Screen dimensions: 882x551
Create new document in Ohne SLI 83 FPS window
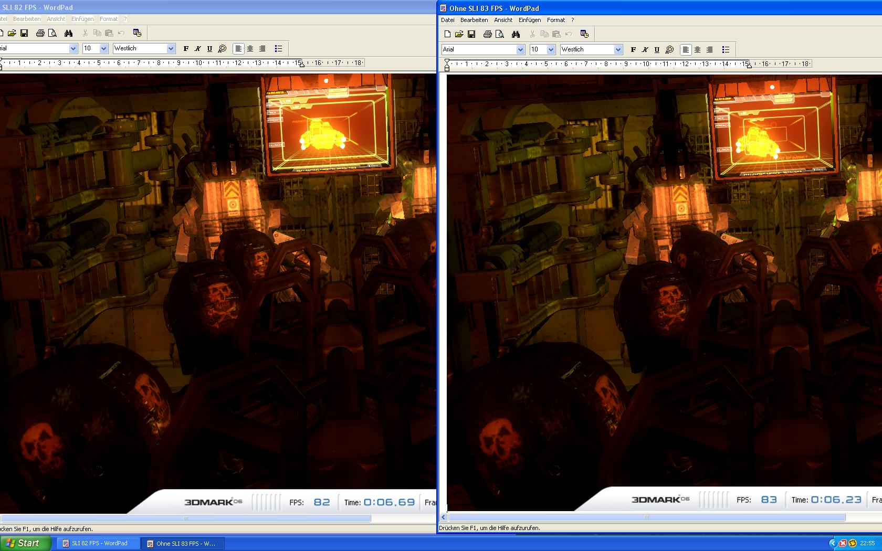(x=447, y=34)
